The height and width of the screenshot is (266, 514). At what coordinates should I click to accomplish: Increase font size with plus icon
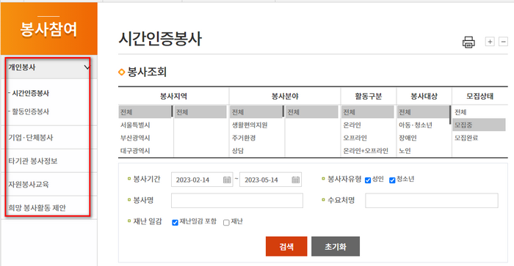[x=490, y=42]
